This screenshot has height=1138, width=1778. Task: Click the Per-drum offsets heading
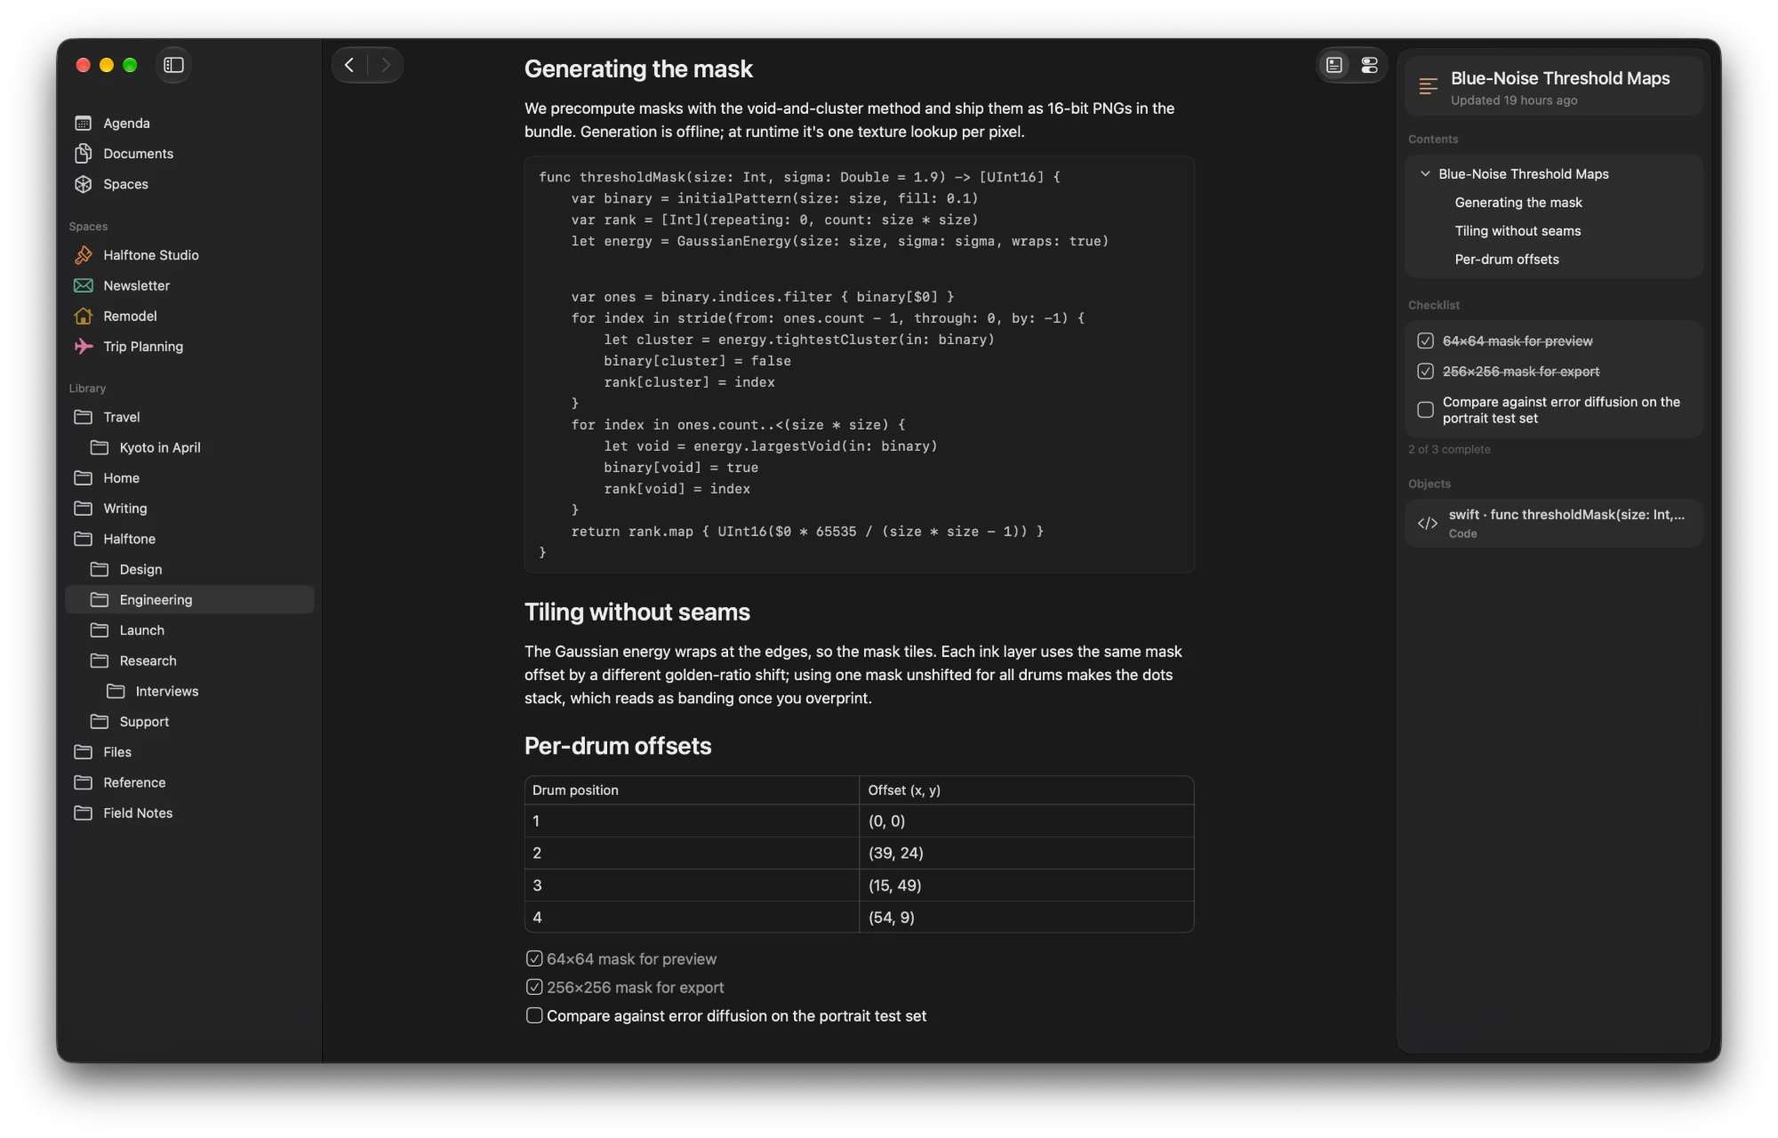click(x=618, y=746)
